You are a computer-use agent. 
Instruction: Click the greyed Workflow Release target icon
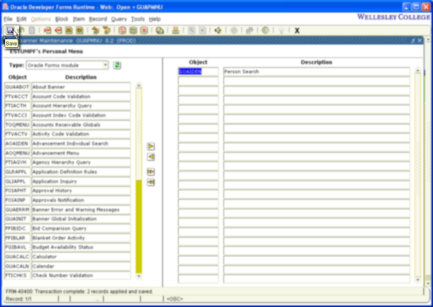pos(234,30)
